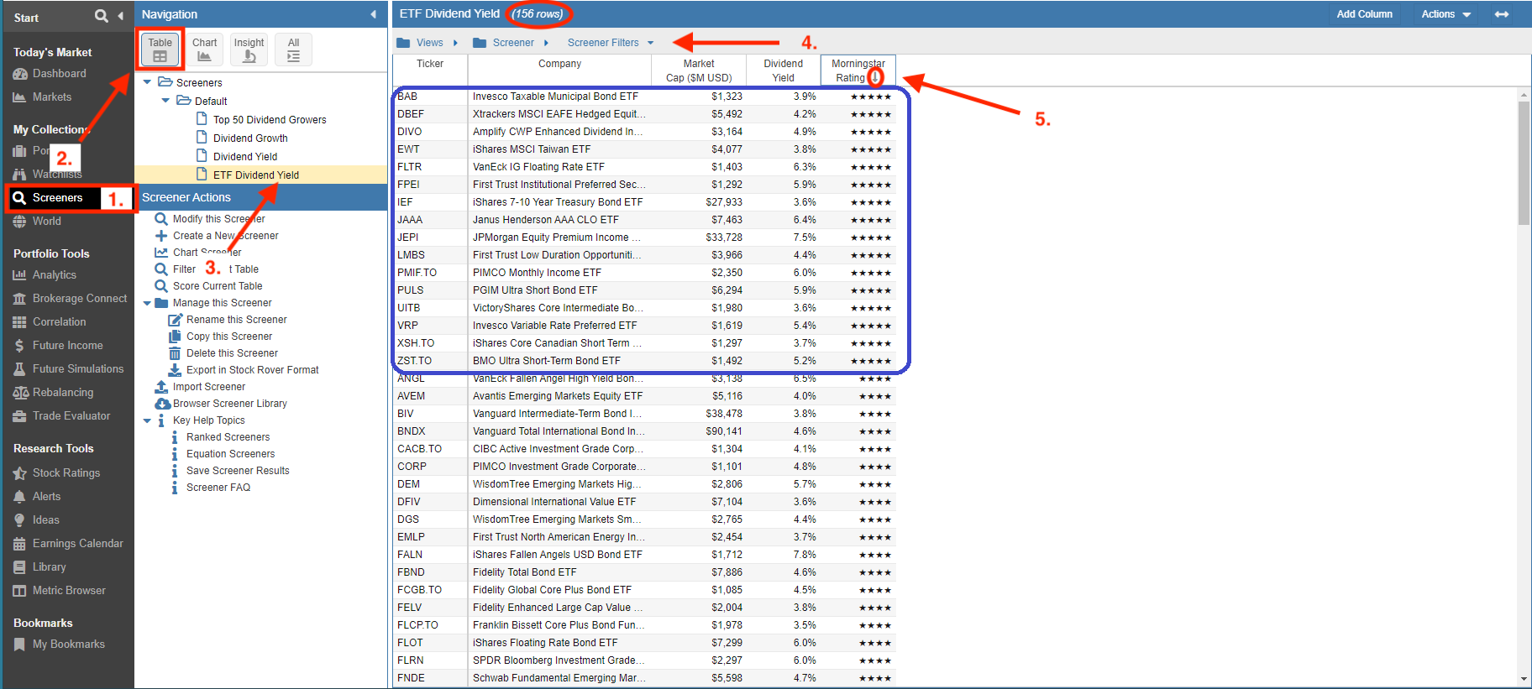
Task: Open Browser Screener Library
Action: point(229,404)
